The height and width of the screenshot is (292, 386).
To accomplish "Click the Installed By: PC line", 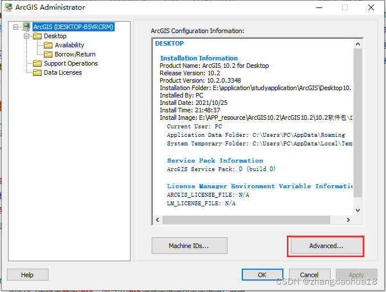I will point(181,95).
